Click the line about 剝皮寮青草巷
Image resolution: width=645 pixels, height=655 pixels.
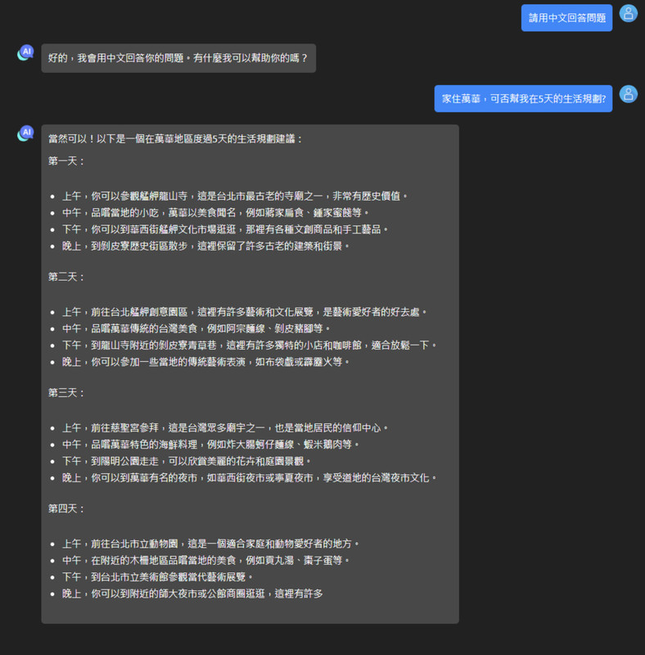click(250, 346)
